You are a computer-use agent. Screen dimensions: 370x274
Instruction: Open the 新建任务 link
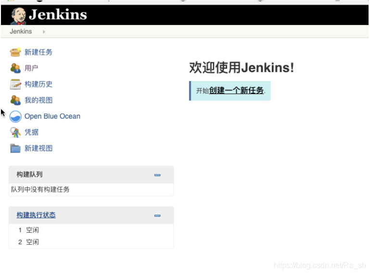tap(38, 52)
